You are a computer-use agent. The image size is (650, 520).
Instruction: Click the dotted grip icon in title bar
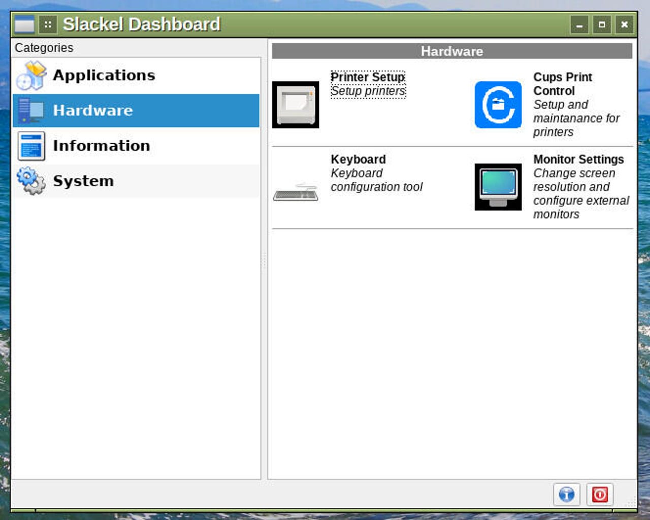(x=48, y=24)
